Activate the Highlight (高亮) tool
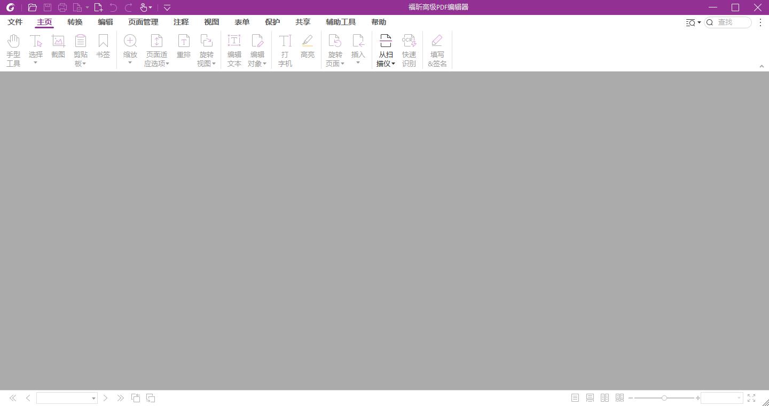This screenshot has height=406, width=769. (x=308, y=46)
